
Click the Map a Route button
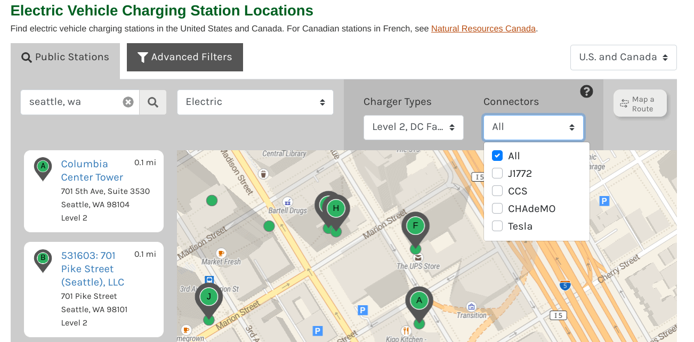tap(640, 103)
